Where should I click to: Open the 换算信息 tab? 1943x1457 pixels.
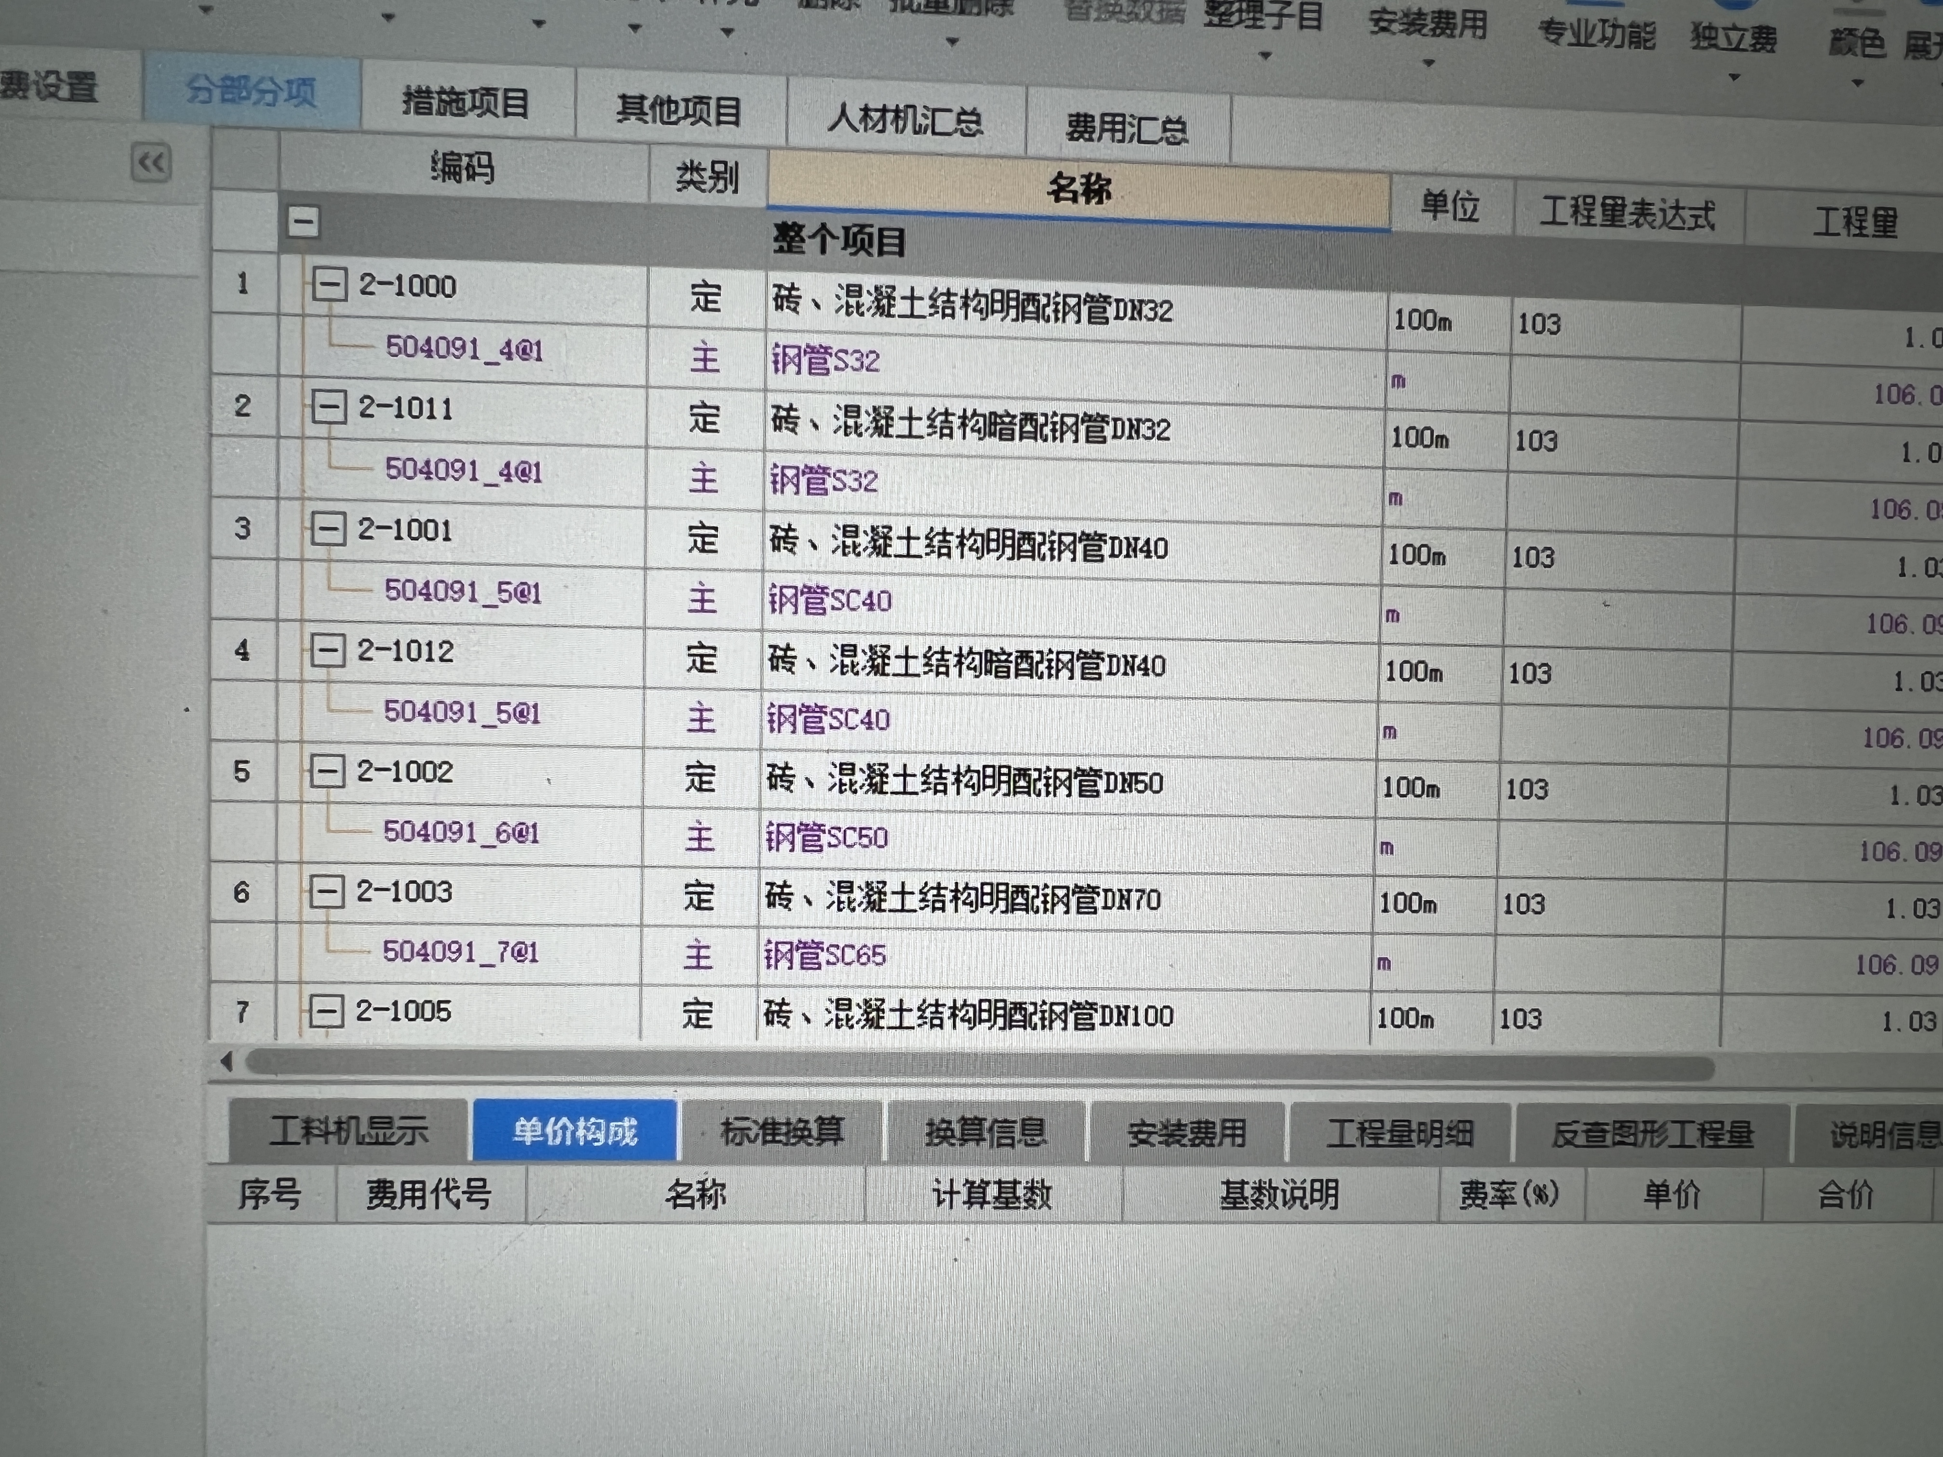coord(985,1132)
